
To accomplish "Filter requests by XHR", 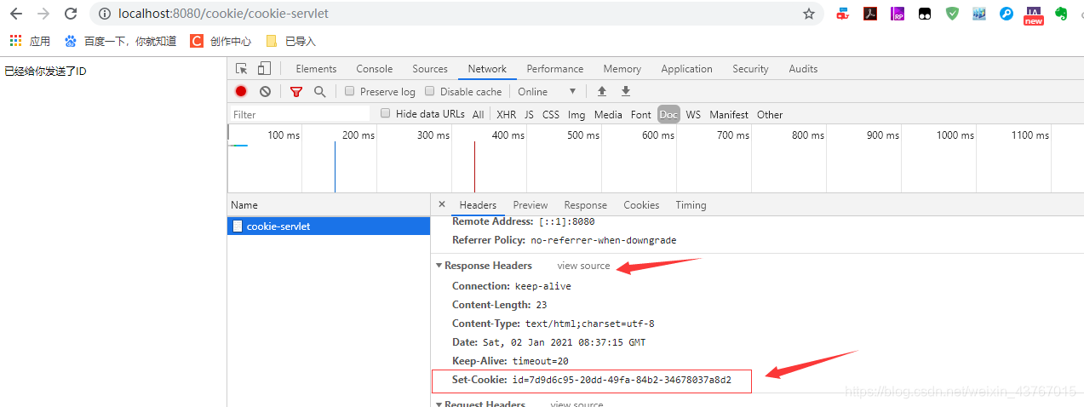I will click(506, 114).
